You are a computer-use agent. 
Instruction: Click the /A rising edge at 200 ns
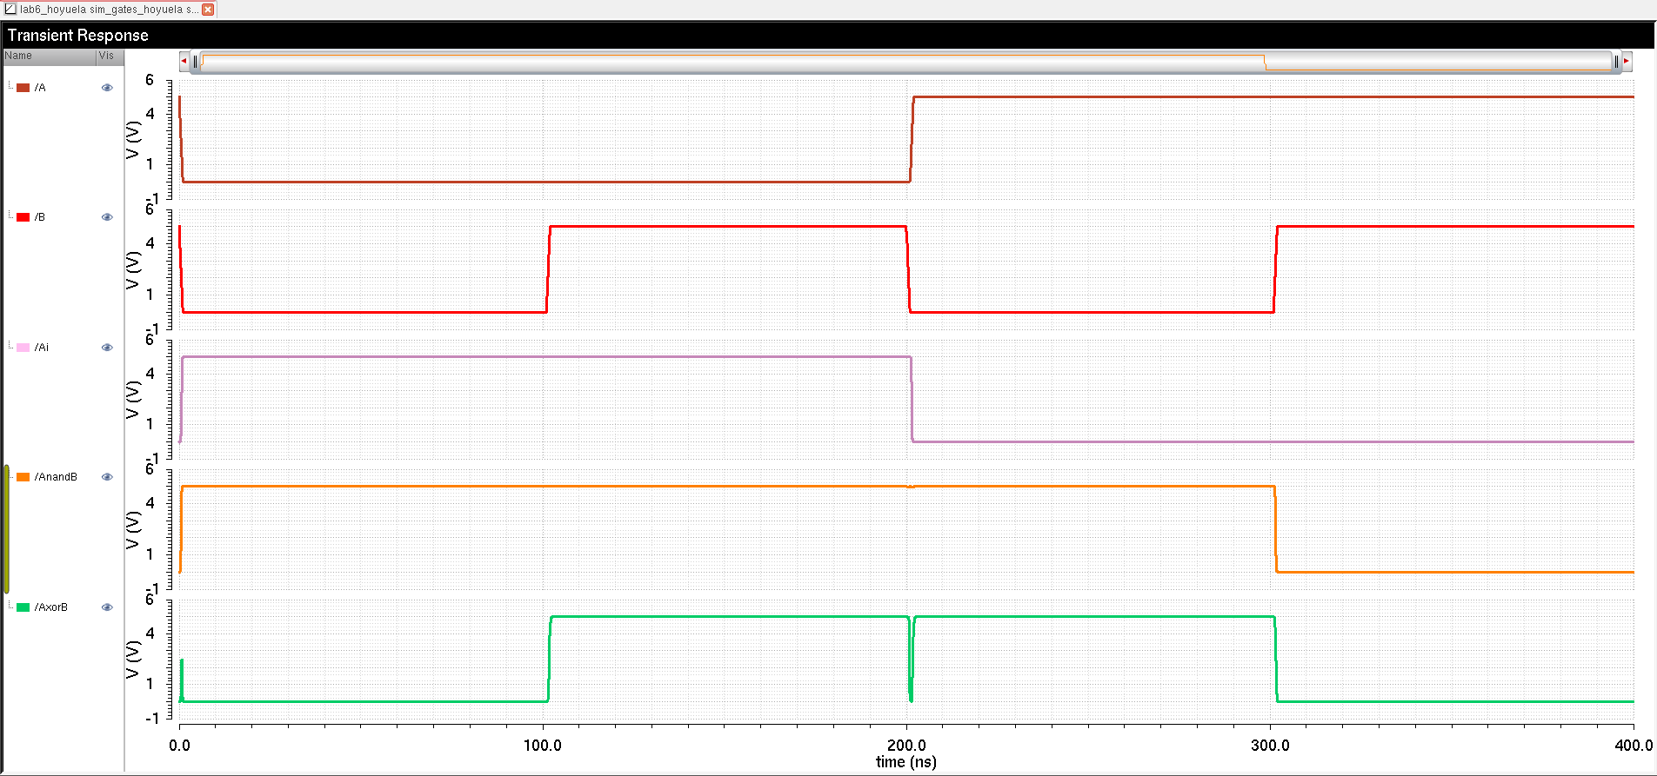click(912, 139)
